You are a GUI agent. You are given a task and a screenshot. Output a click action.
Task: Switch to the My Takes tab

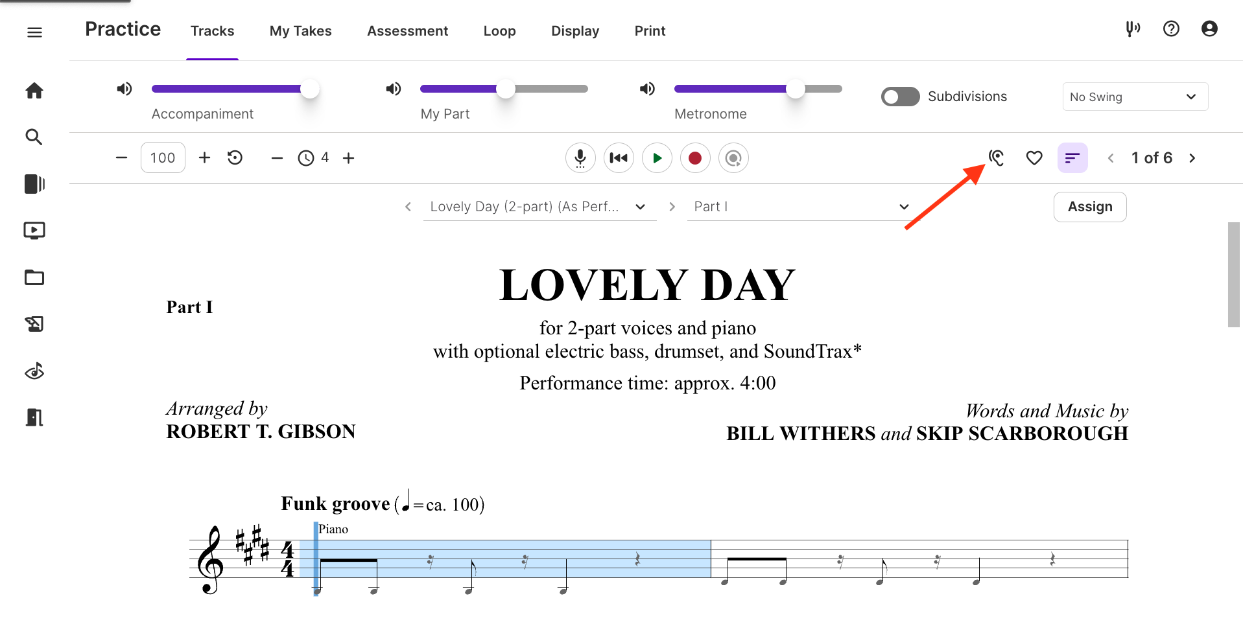pos(300,31)
